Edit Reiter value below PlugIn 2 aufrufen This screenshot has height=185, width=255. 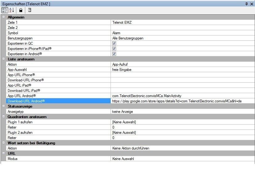pos(183,138)
